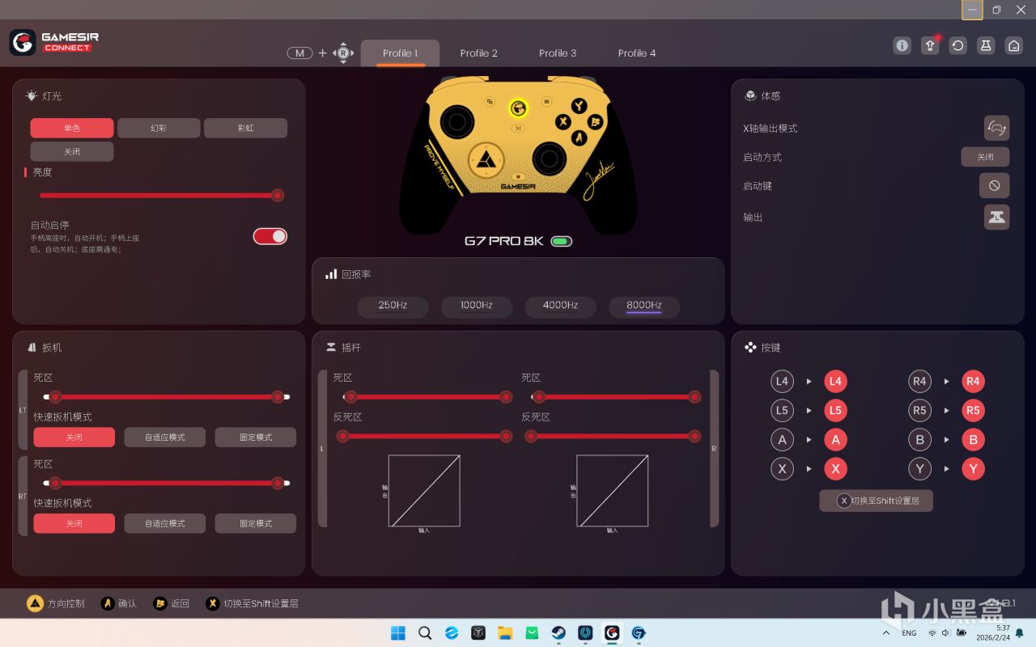Screen dimensions: 1036x647
Task: Set the LT 快速扳机模式 to 关闭
Action: coord(74,438)
